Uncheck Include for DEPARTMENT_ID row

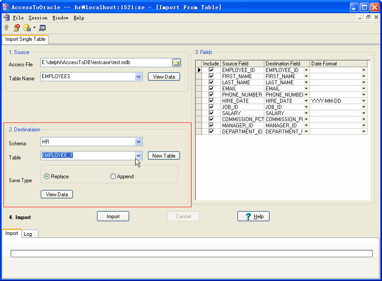pos(211,131)
